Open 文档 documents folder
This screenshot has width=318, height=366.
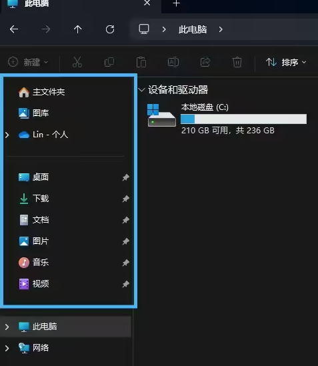pos(41,220)
